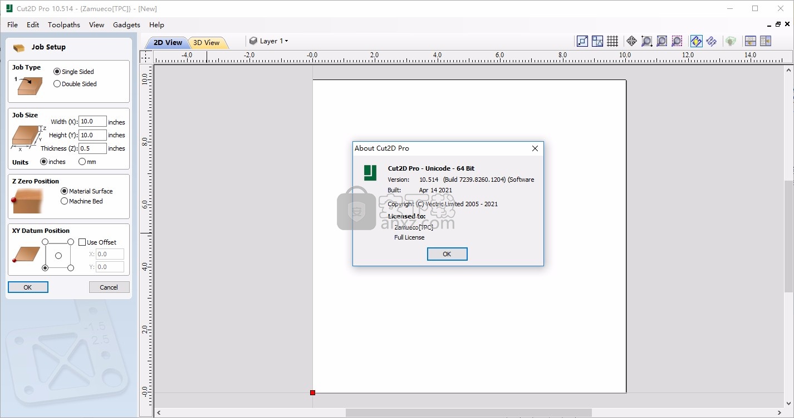
Task: Choose mm as units
Action: (87, 162)
